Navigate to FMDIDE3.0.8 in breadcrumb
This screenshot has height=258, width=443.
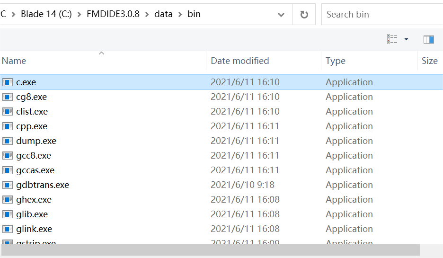click(x=113, y=14)
